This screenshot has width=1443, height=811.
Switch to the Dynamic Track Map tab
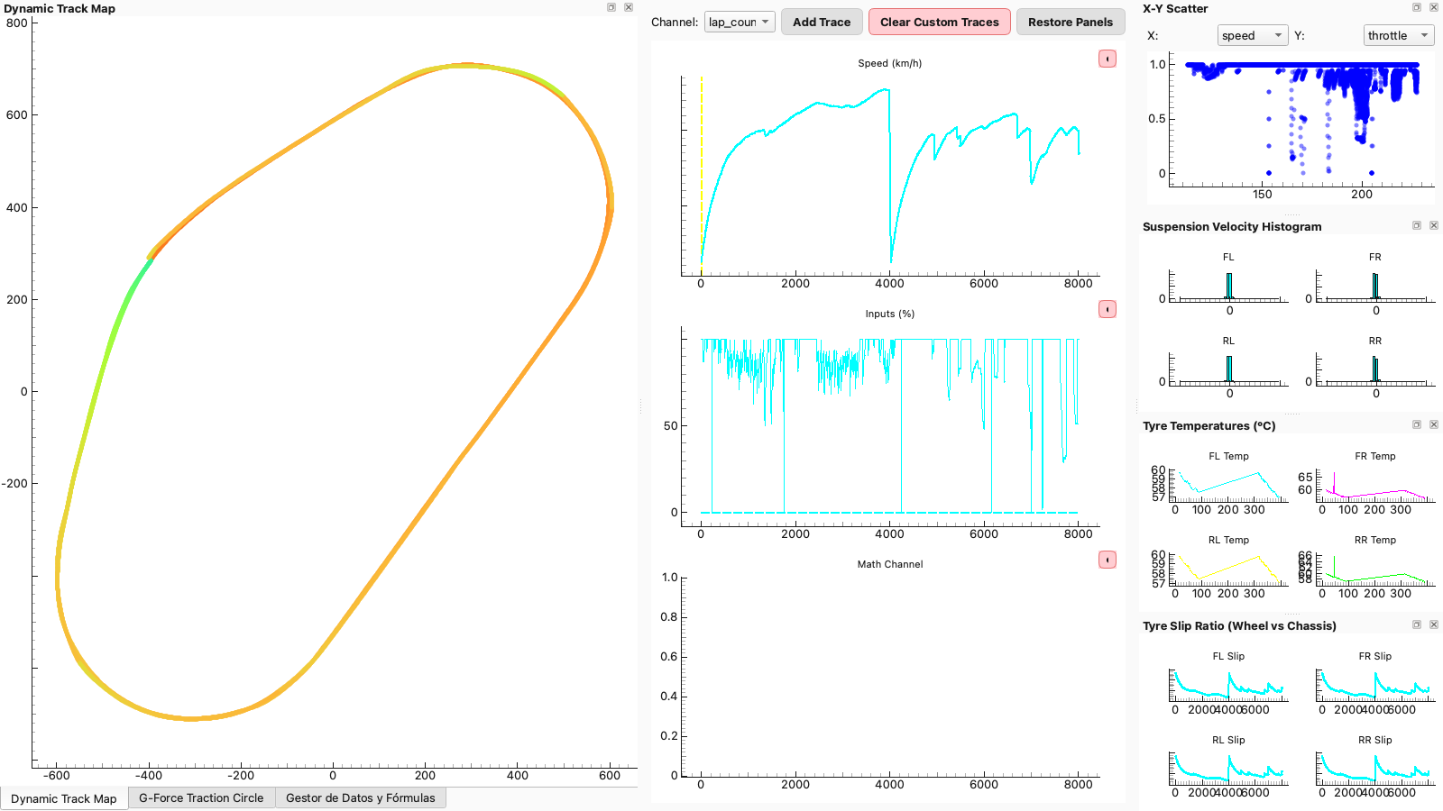point(64,798)
